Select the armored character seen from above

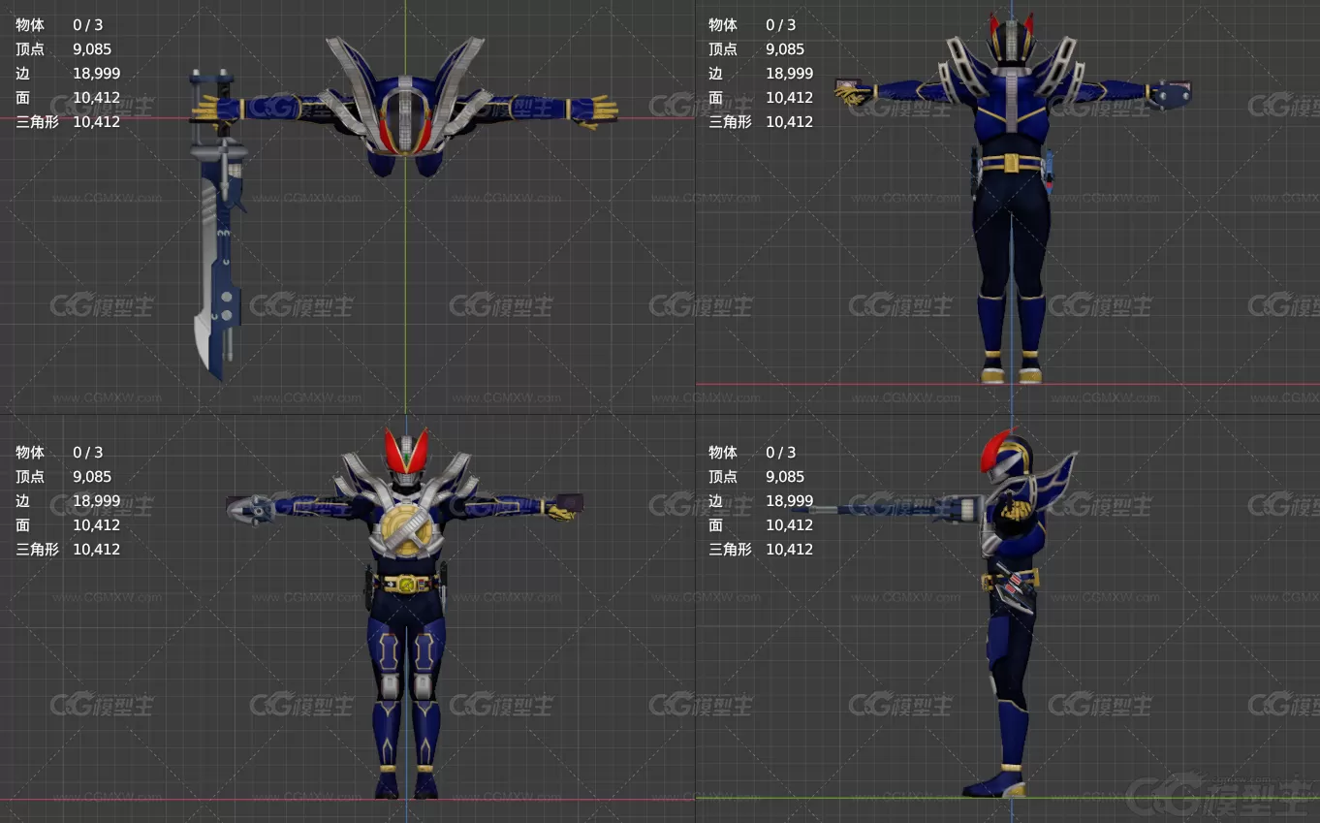click(x=405, y=107)
